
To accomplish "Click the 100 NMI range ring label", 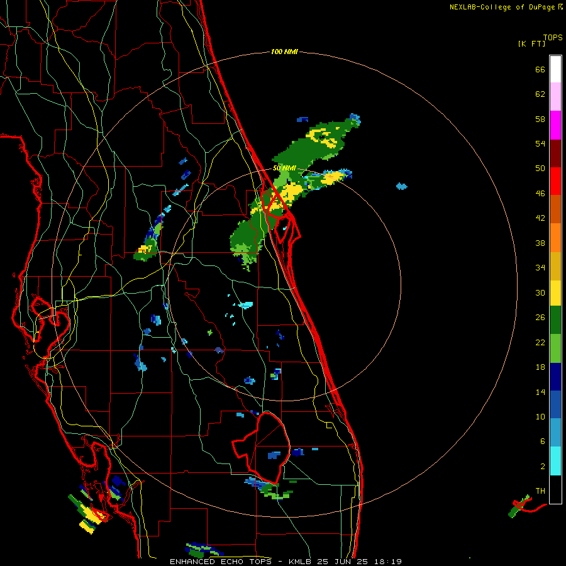I will [284, 52].
